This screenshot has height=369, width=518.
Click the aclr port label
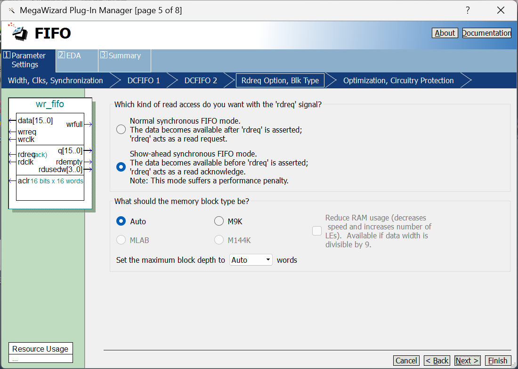[24, 181]
